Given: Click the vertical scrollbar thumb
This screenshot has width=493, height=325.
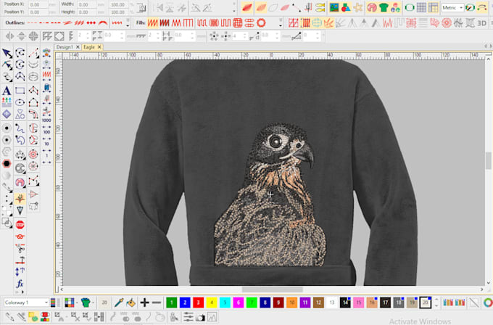Looking at the screenshot, I should [488, 160].
